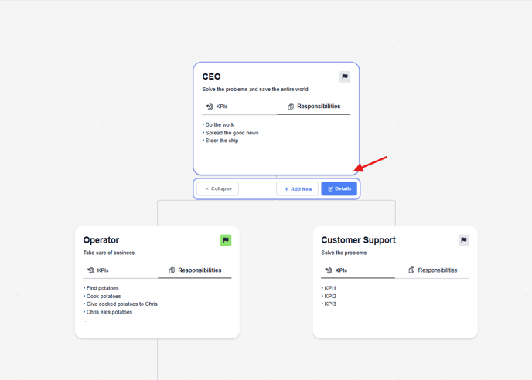Click the CEO card flag icon

(345, 76)
